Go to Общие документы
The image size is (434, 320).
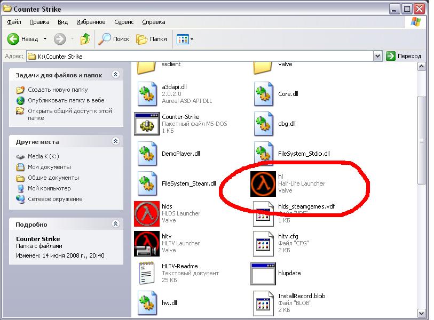click(53, 178)
